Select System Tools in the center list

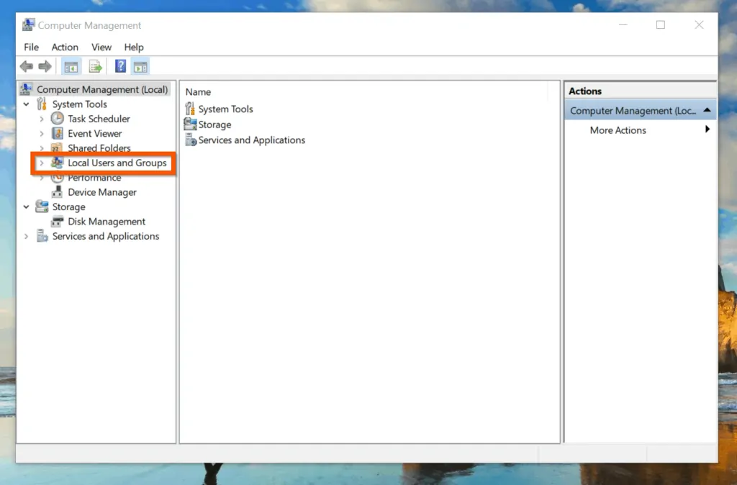coord(225,109)
